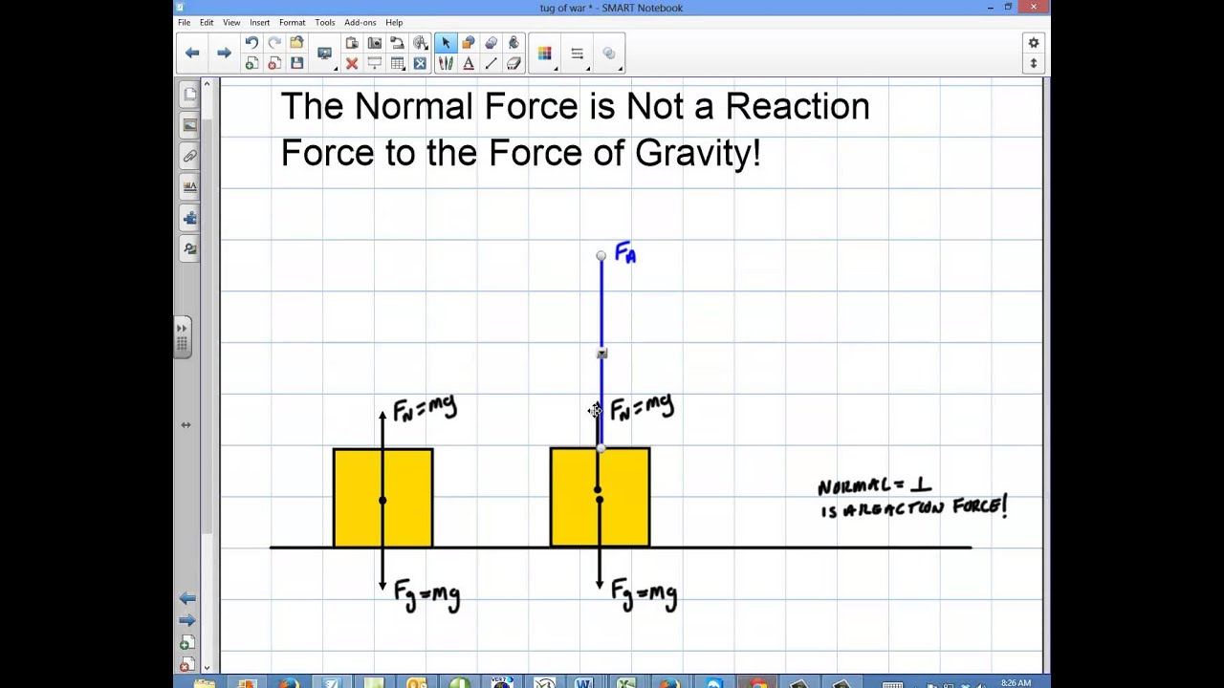The height and width of the screenshot is (688, 1224).
Task: Select the Fill bucket tool
Action: [x=514, y=43]
